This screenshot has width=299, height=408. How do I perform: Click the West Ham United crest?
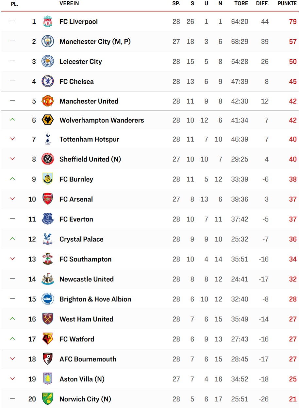coord(48,319)
